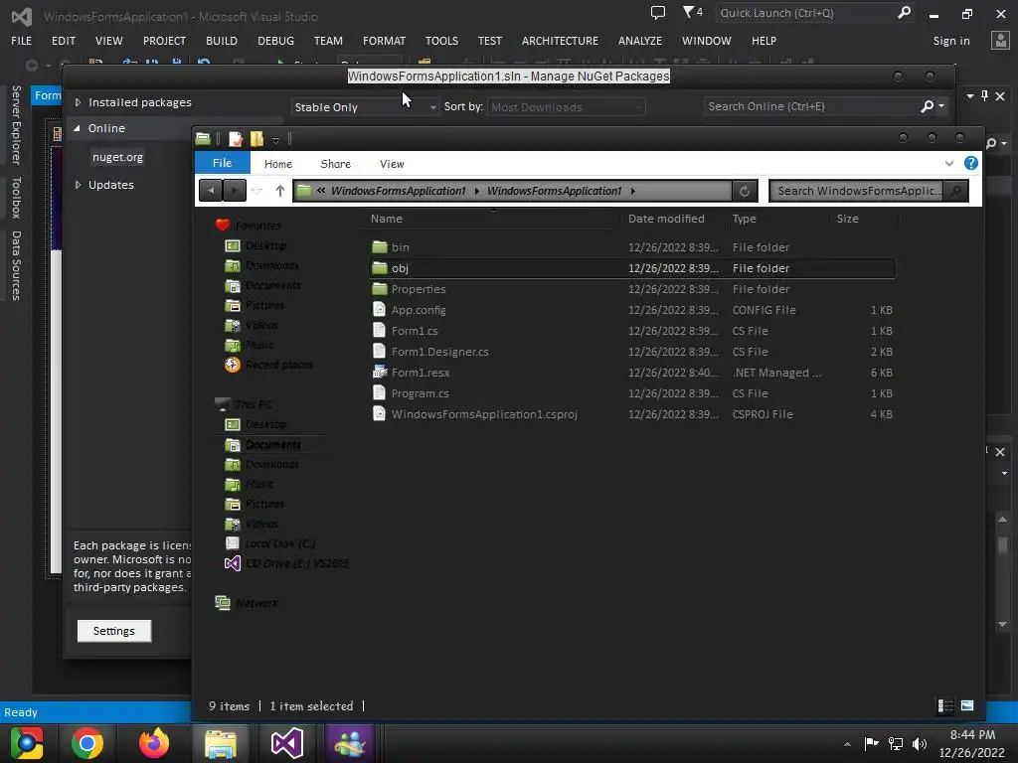Click the New folder quick access icon
1018x763 pixels.
257,139
